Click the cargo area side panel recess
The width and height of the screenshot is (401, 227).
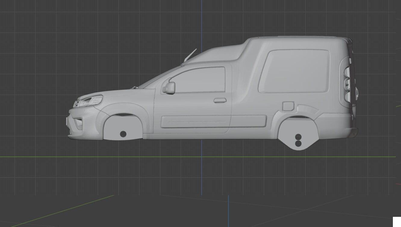pos(294,71)
